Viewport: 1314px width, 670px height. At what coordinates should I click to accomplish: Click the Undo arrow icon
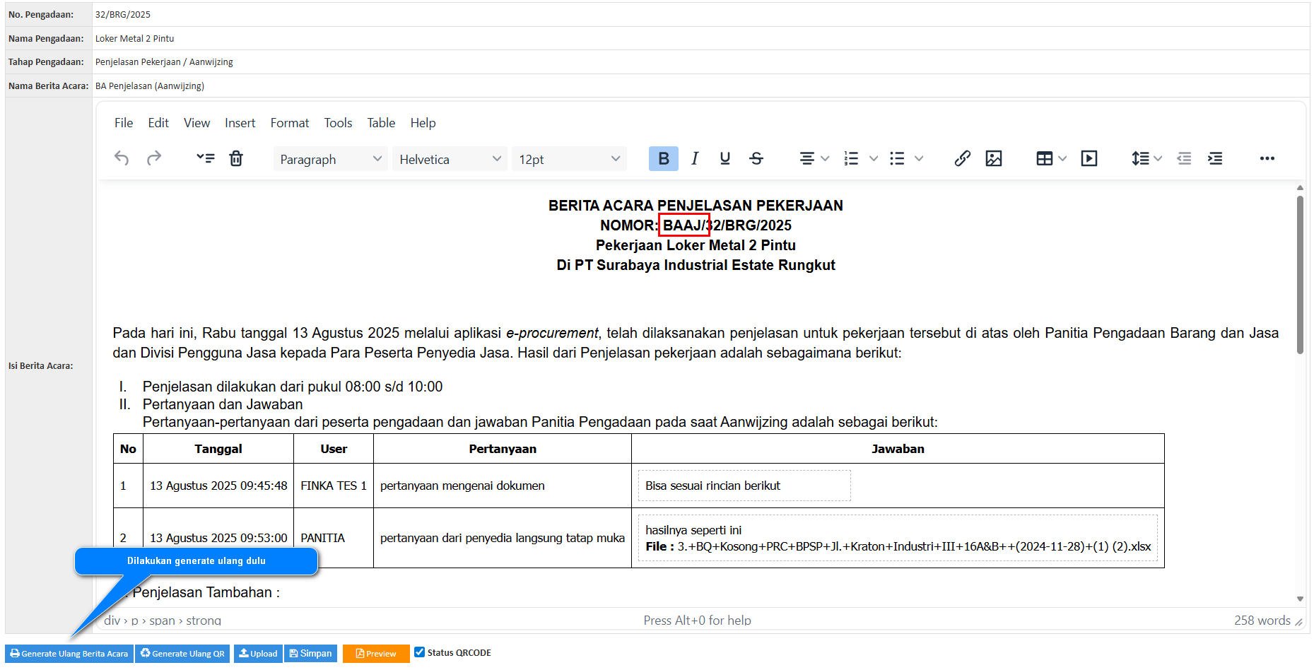[122, 158]
